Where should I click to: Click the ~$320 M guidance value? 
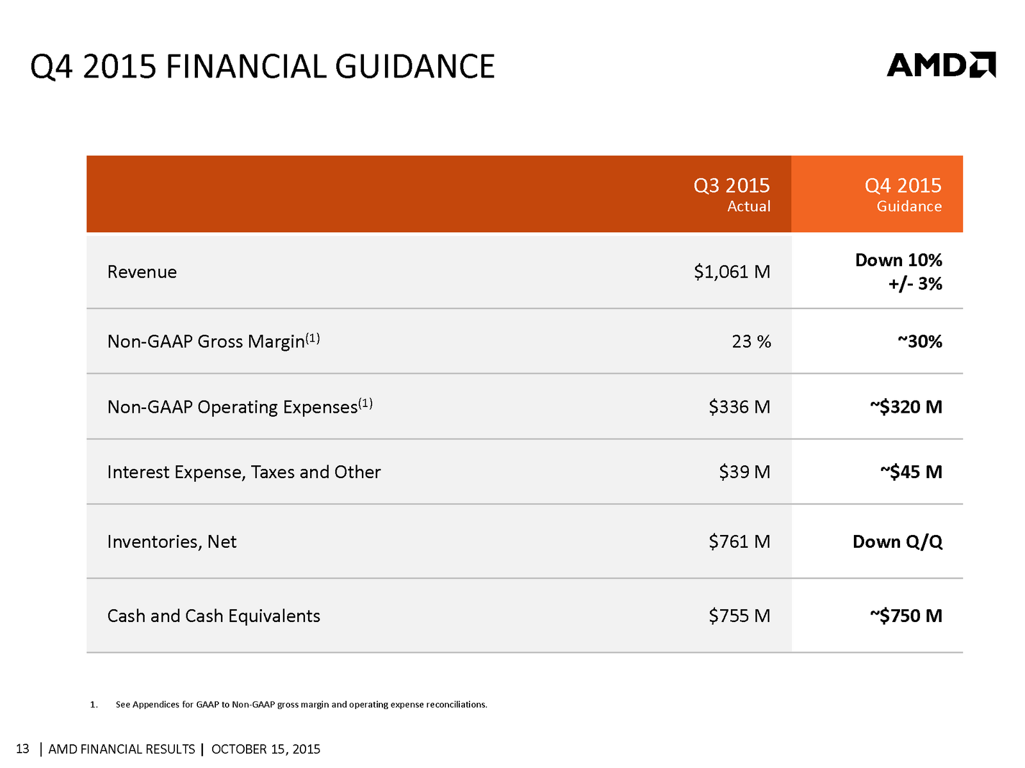click(x=906, y=407)
